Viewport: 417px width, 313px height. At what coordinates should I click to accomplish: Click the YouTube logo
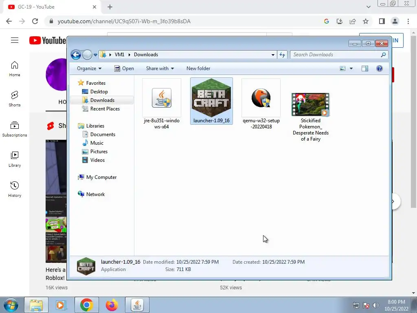(x=48, y=40)
